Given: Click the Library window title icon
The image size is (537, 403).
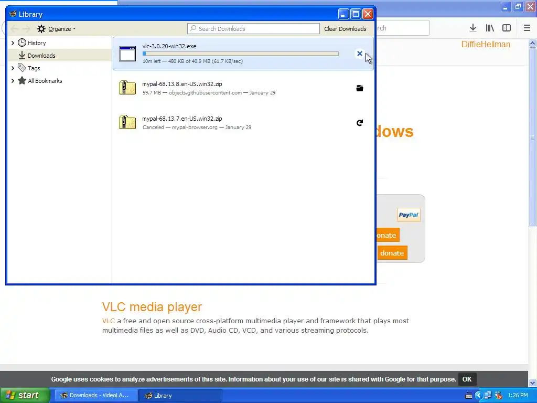Looking at the screenshot, I should point(13,14).
